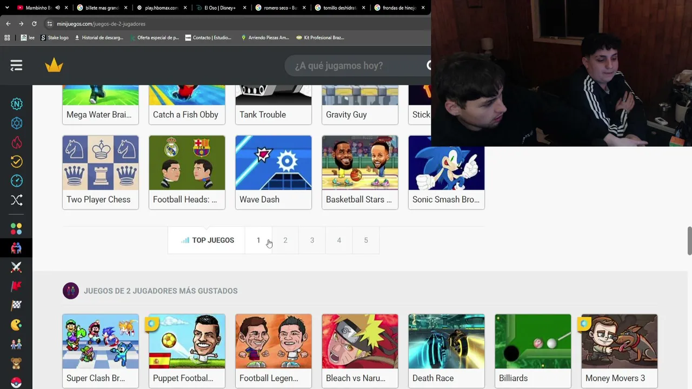This screenshot has width=692, height=389.
Task: Click the browser forward arrow
Action: (21, 24)
